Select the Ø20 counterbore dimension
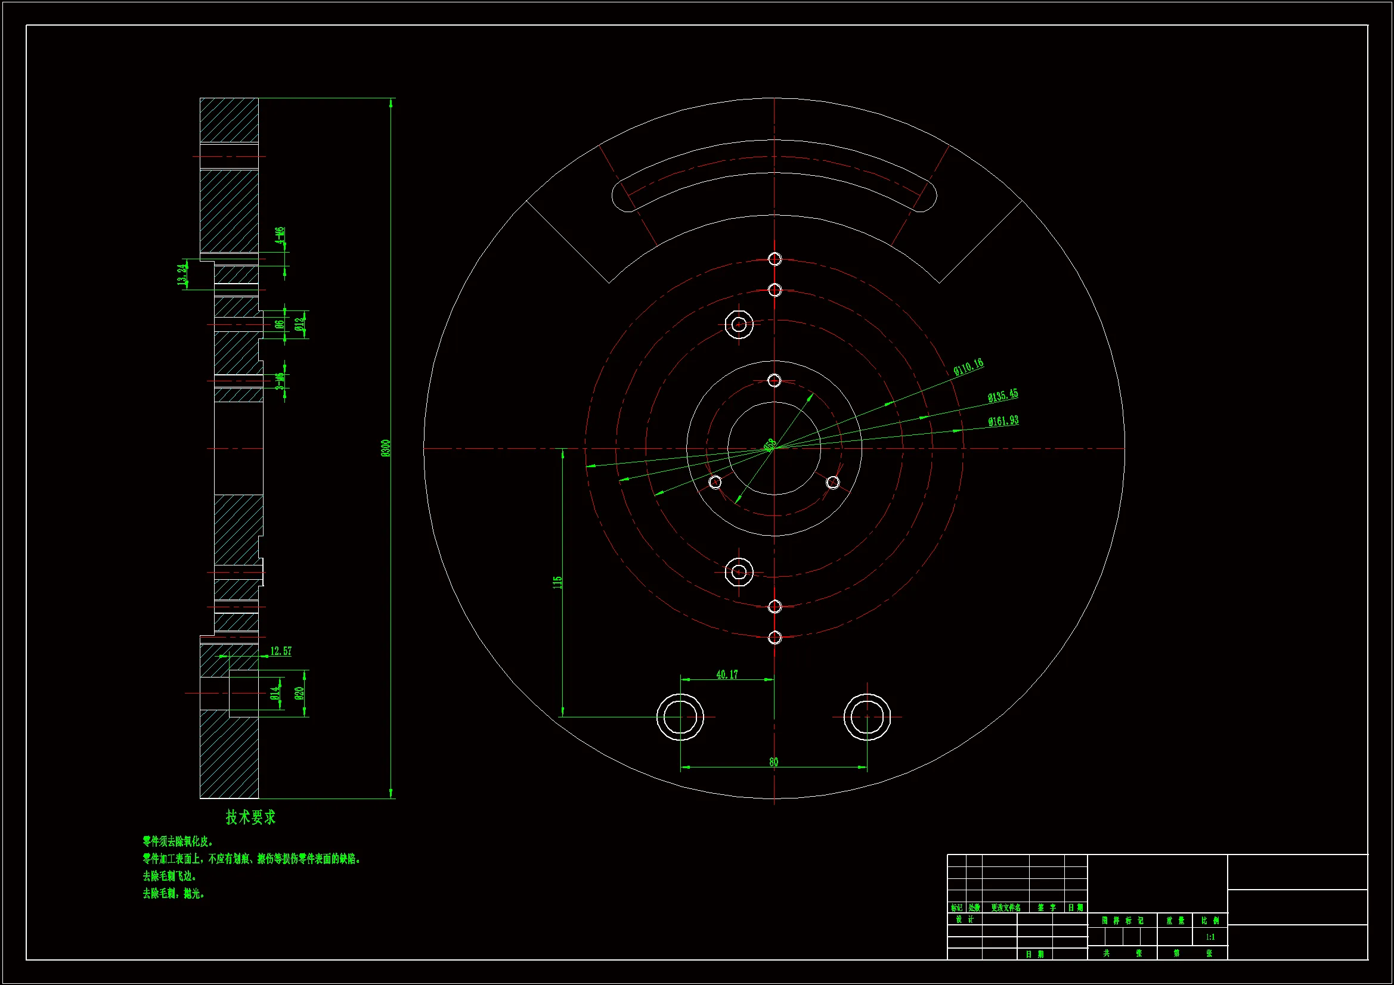Image resolution: width=1394 pixels, height=985 pixels. coord(299,693)
